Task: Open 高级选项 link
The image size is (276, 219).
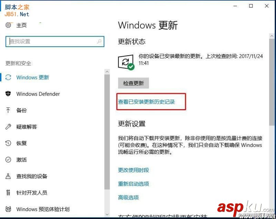Action: click(x=128, y=198)
